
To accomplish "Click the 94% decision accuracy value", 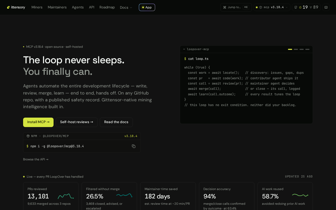I will click(x=209, y=196).
